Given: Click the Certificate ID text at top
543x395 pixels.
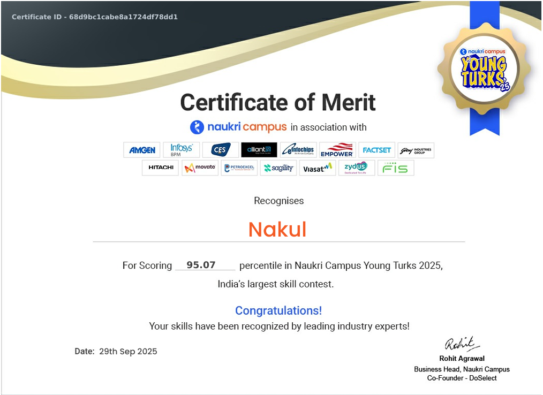Looking at the screenshot, I should point(94,17).
